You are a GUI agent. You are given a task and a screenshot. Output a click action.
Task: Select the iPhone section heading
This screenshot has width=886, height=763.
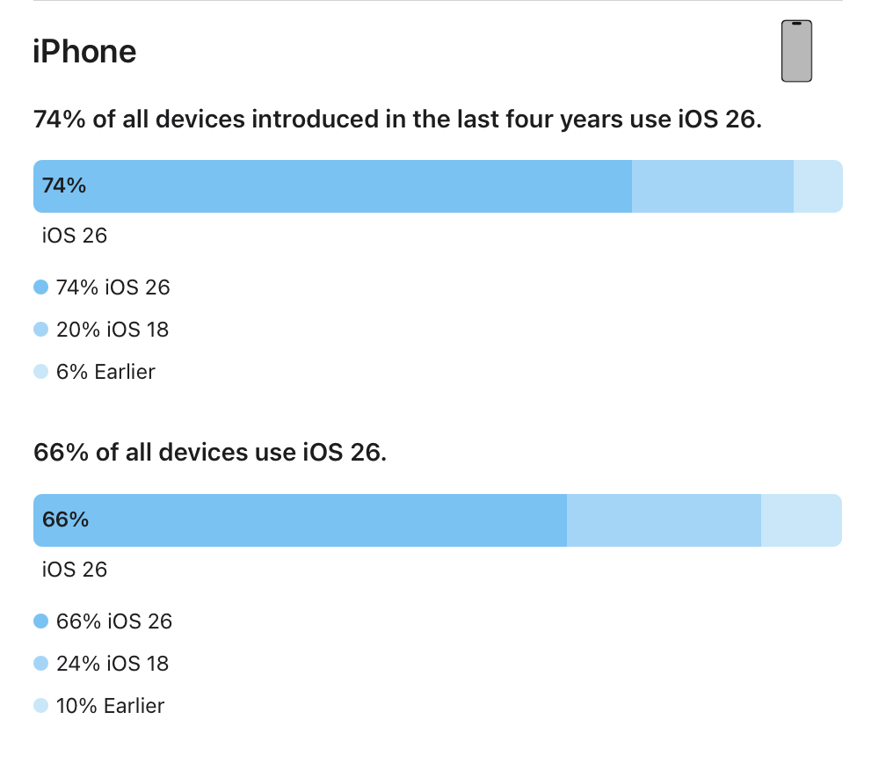[x=84, y=52]
